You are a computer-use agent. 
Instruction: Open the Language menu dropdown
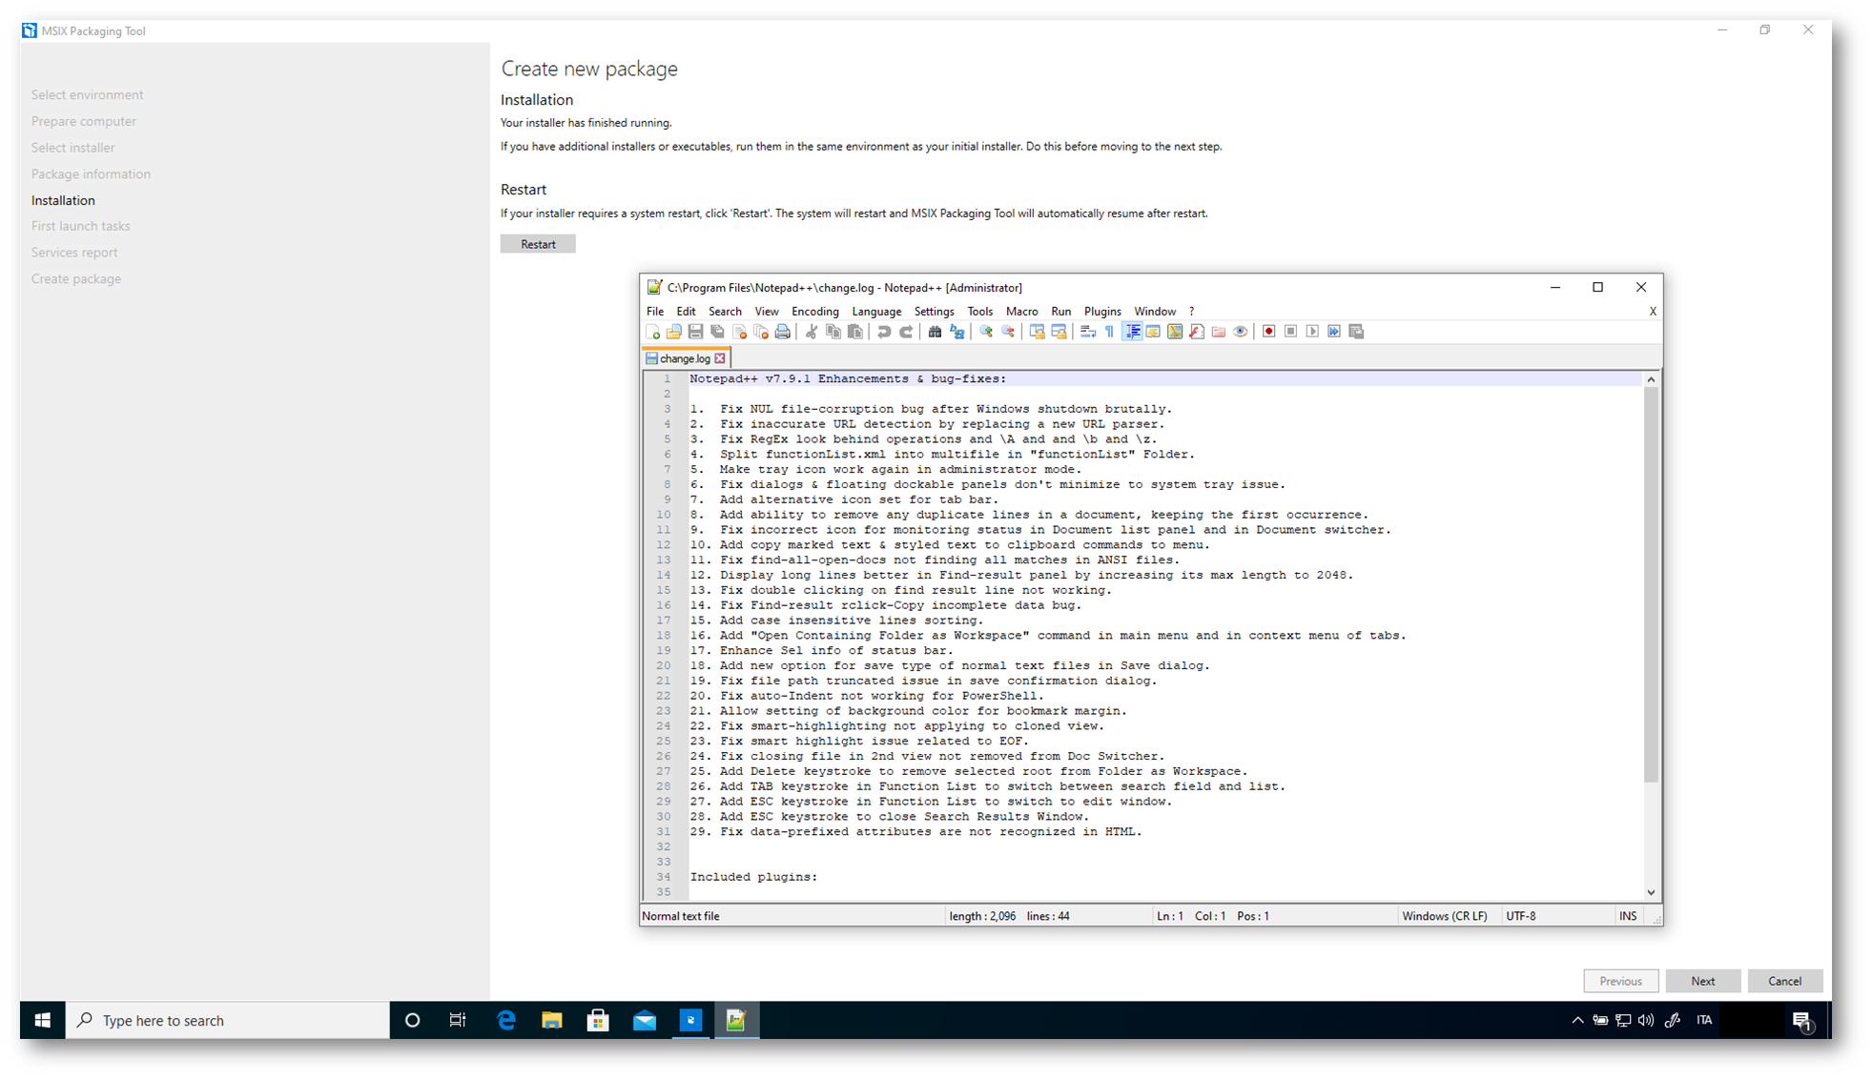875,312
